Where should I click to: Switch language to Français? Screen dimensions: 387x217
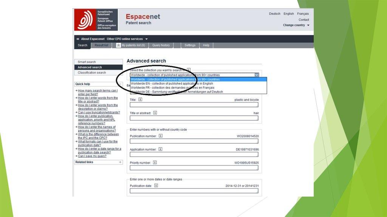pos(303,14)
